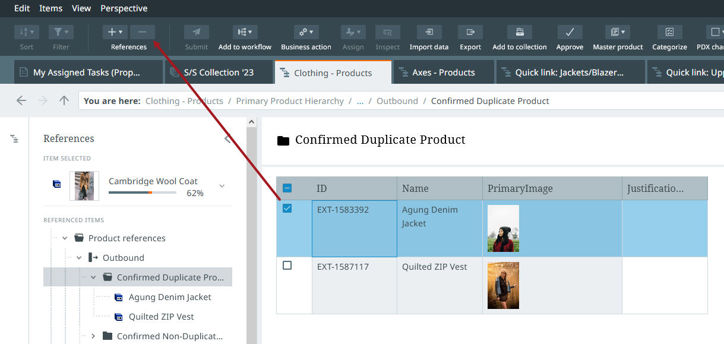Click the Approve checkmark icon

point(570,32)
